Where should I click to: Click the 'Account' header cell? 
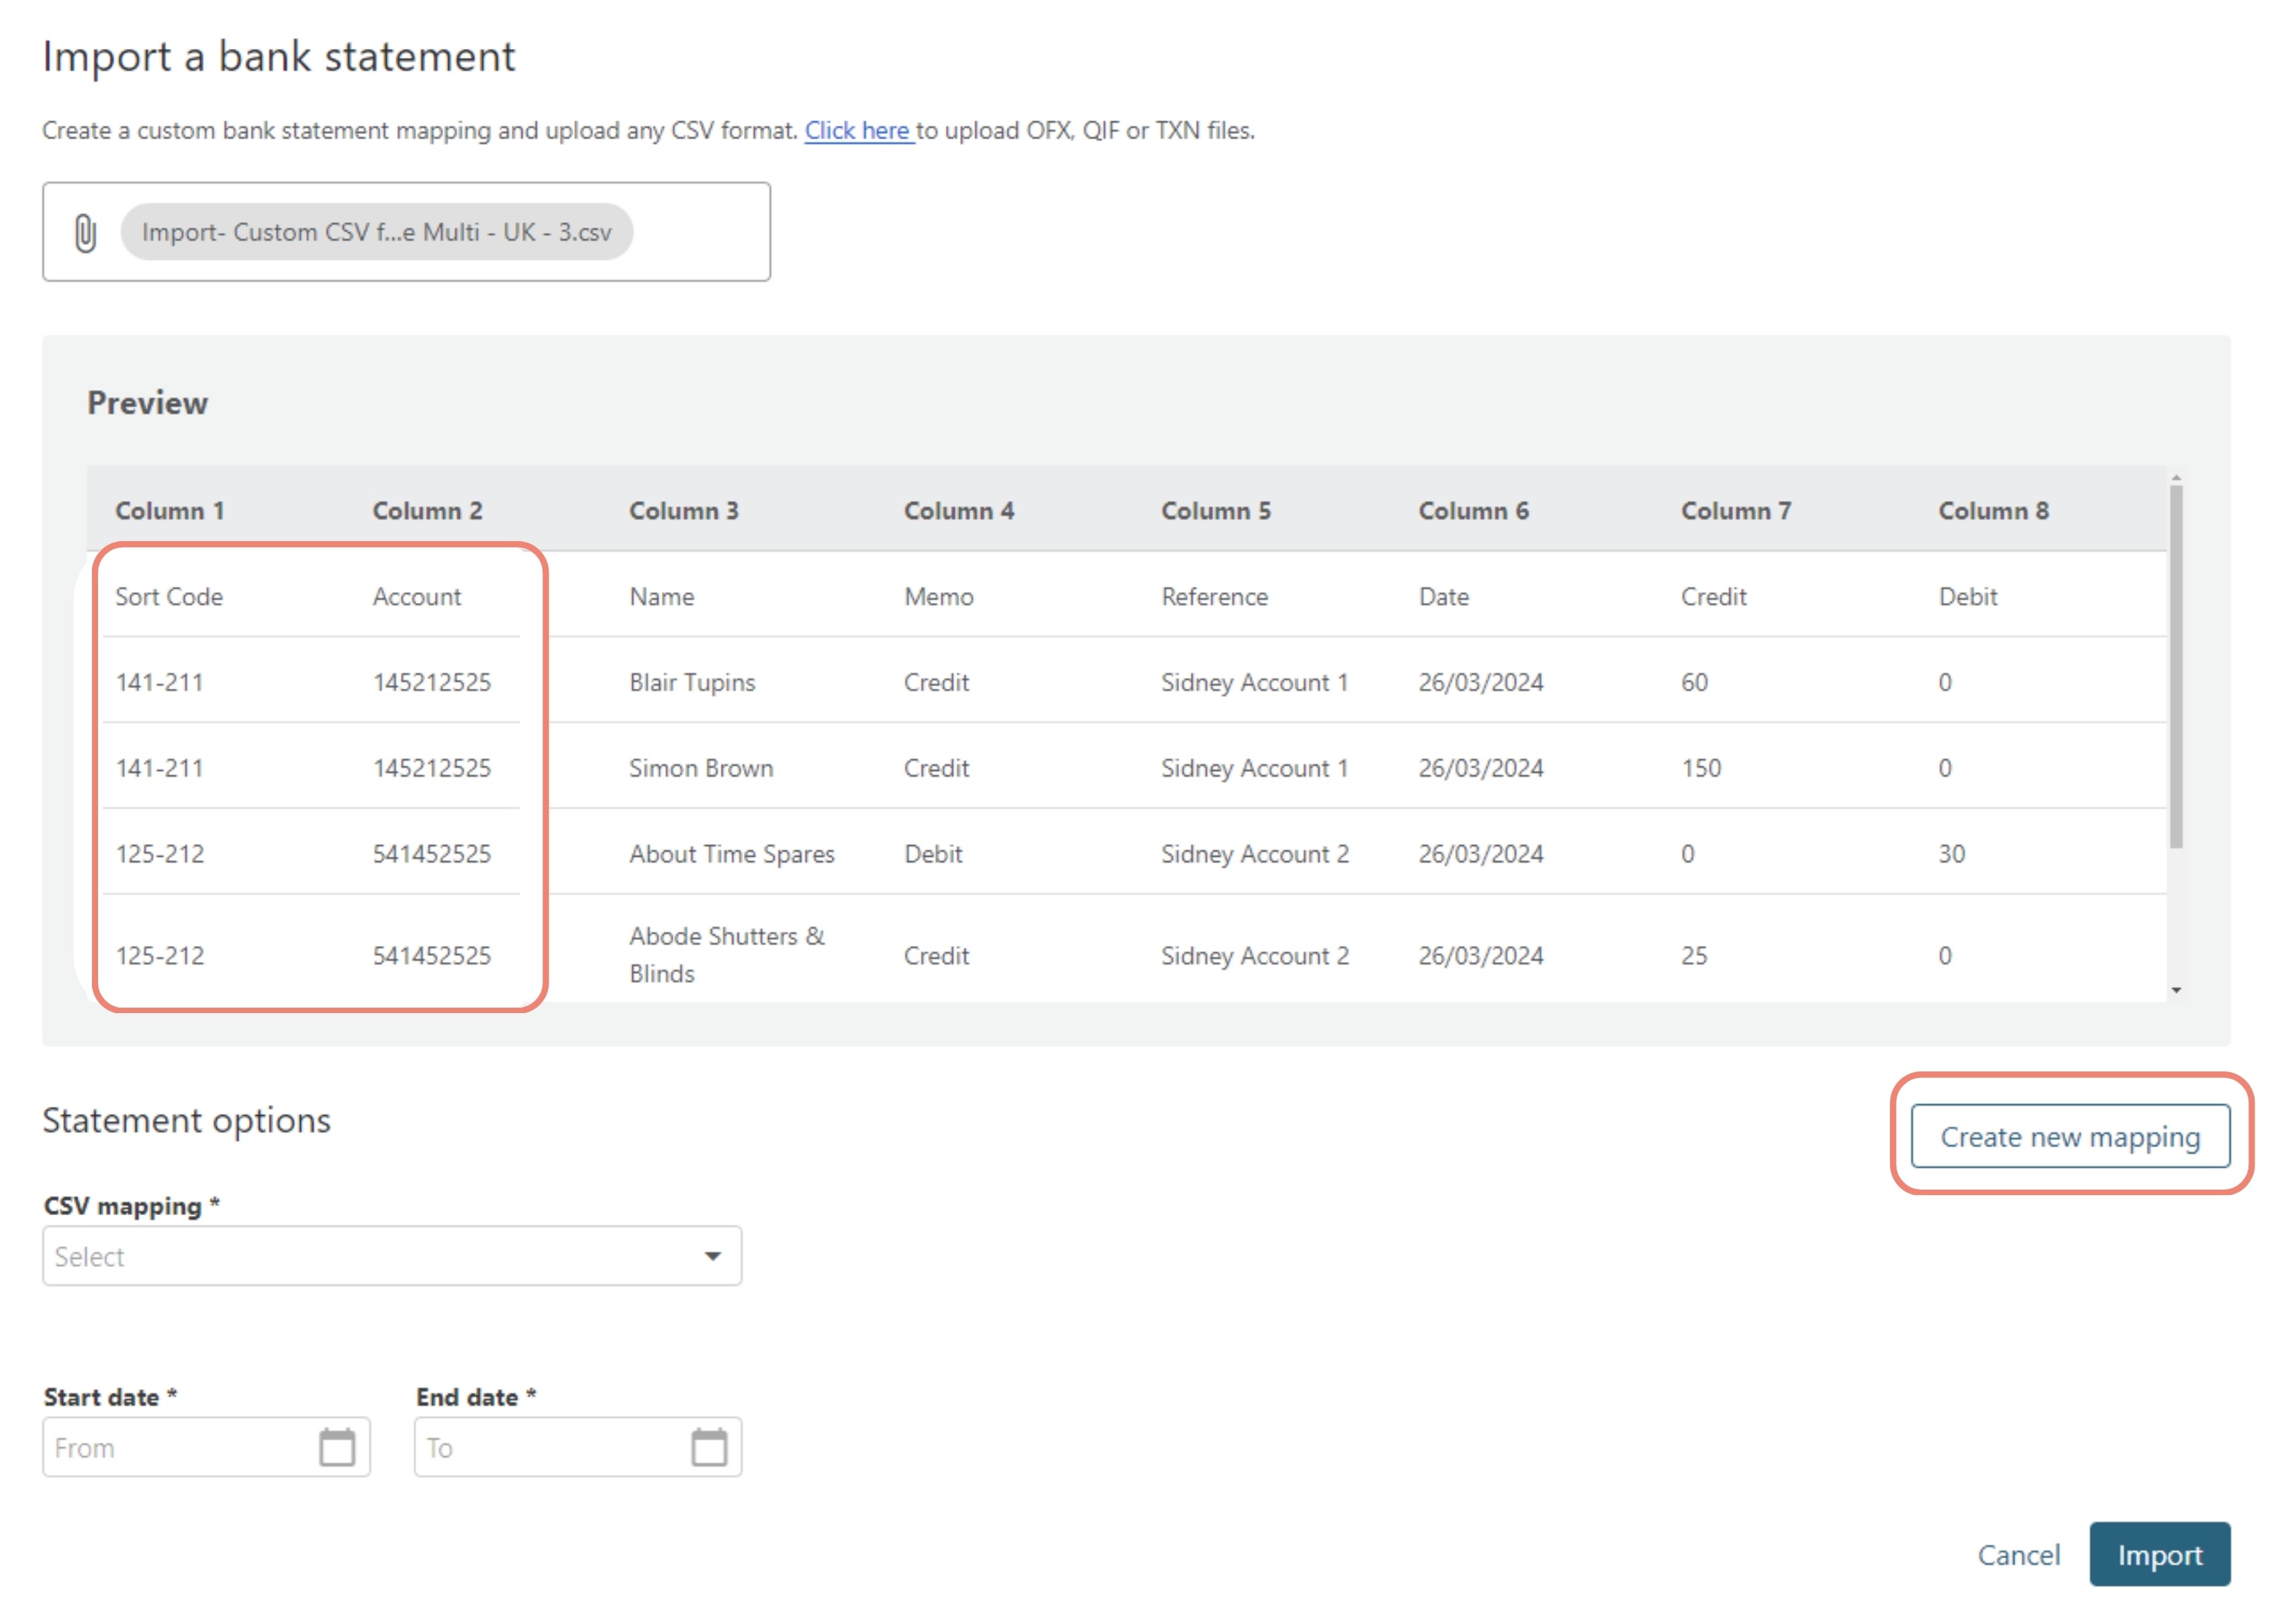coord(417,597)
